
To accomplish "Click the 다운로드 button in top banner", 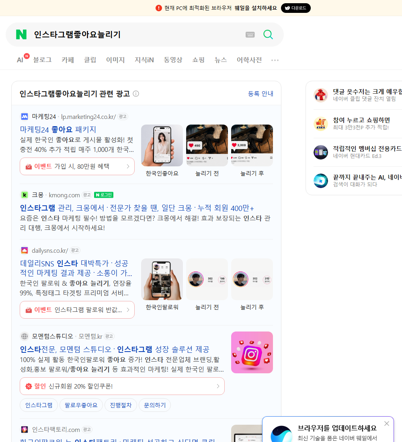I will [295, 8].
